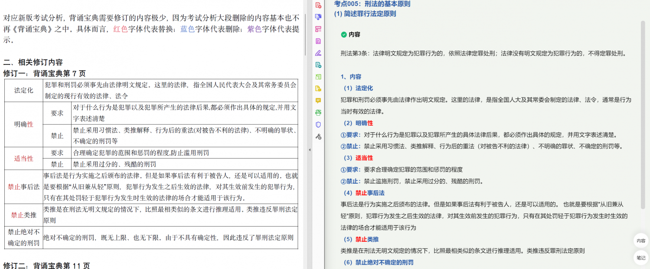Click the (3) 适当性 heading in notes
Image resolution: width=650 pixels, height=269 pixels.
(358, 158)
